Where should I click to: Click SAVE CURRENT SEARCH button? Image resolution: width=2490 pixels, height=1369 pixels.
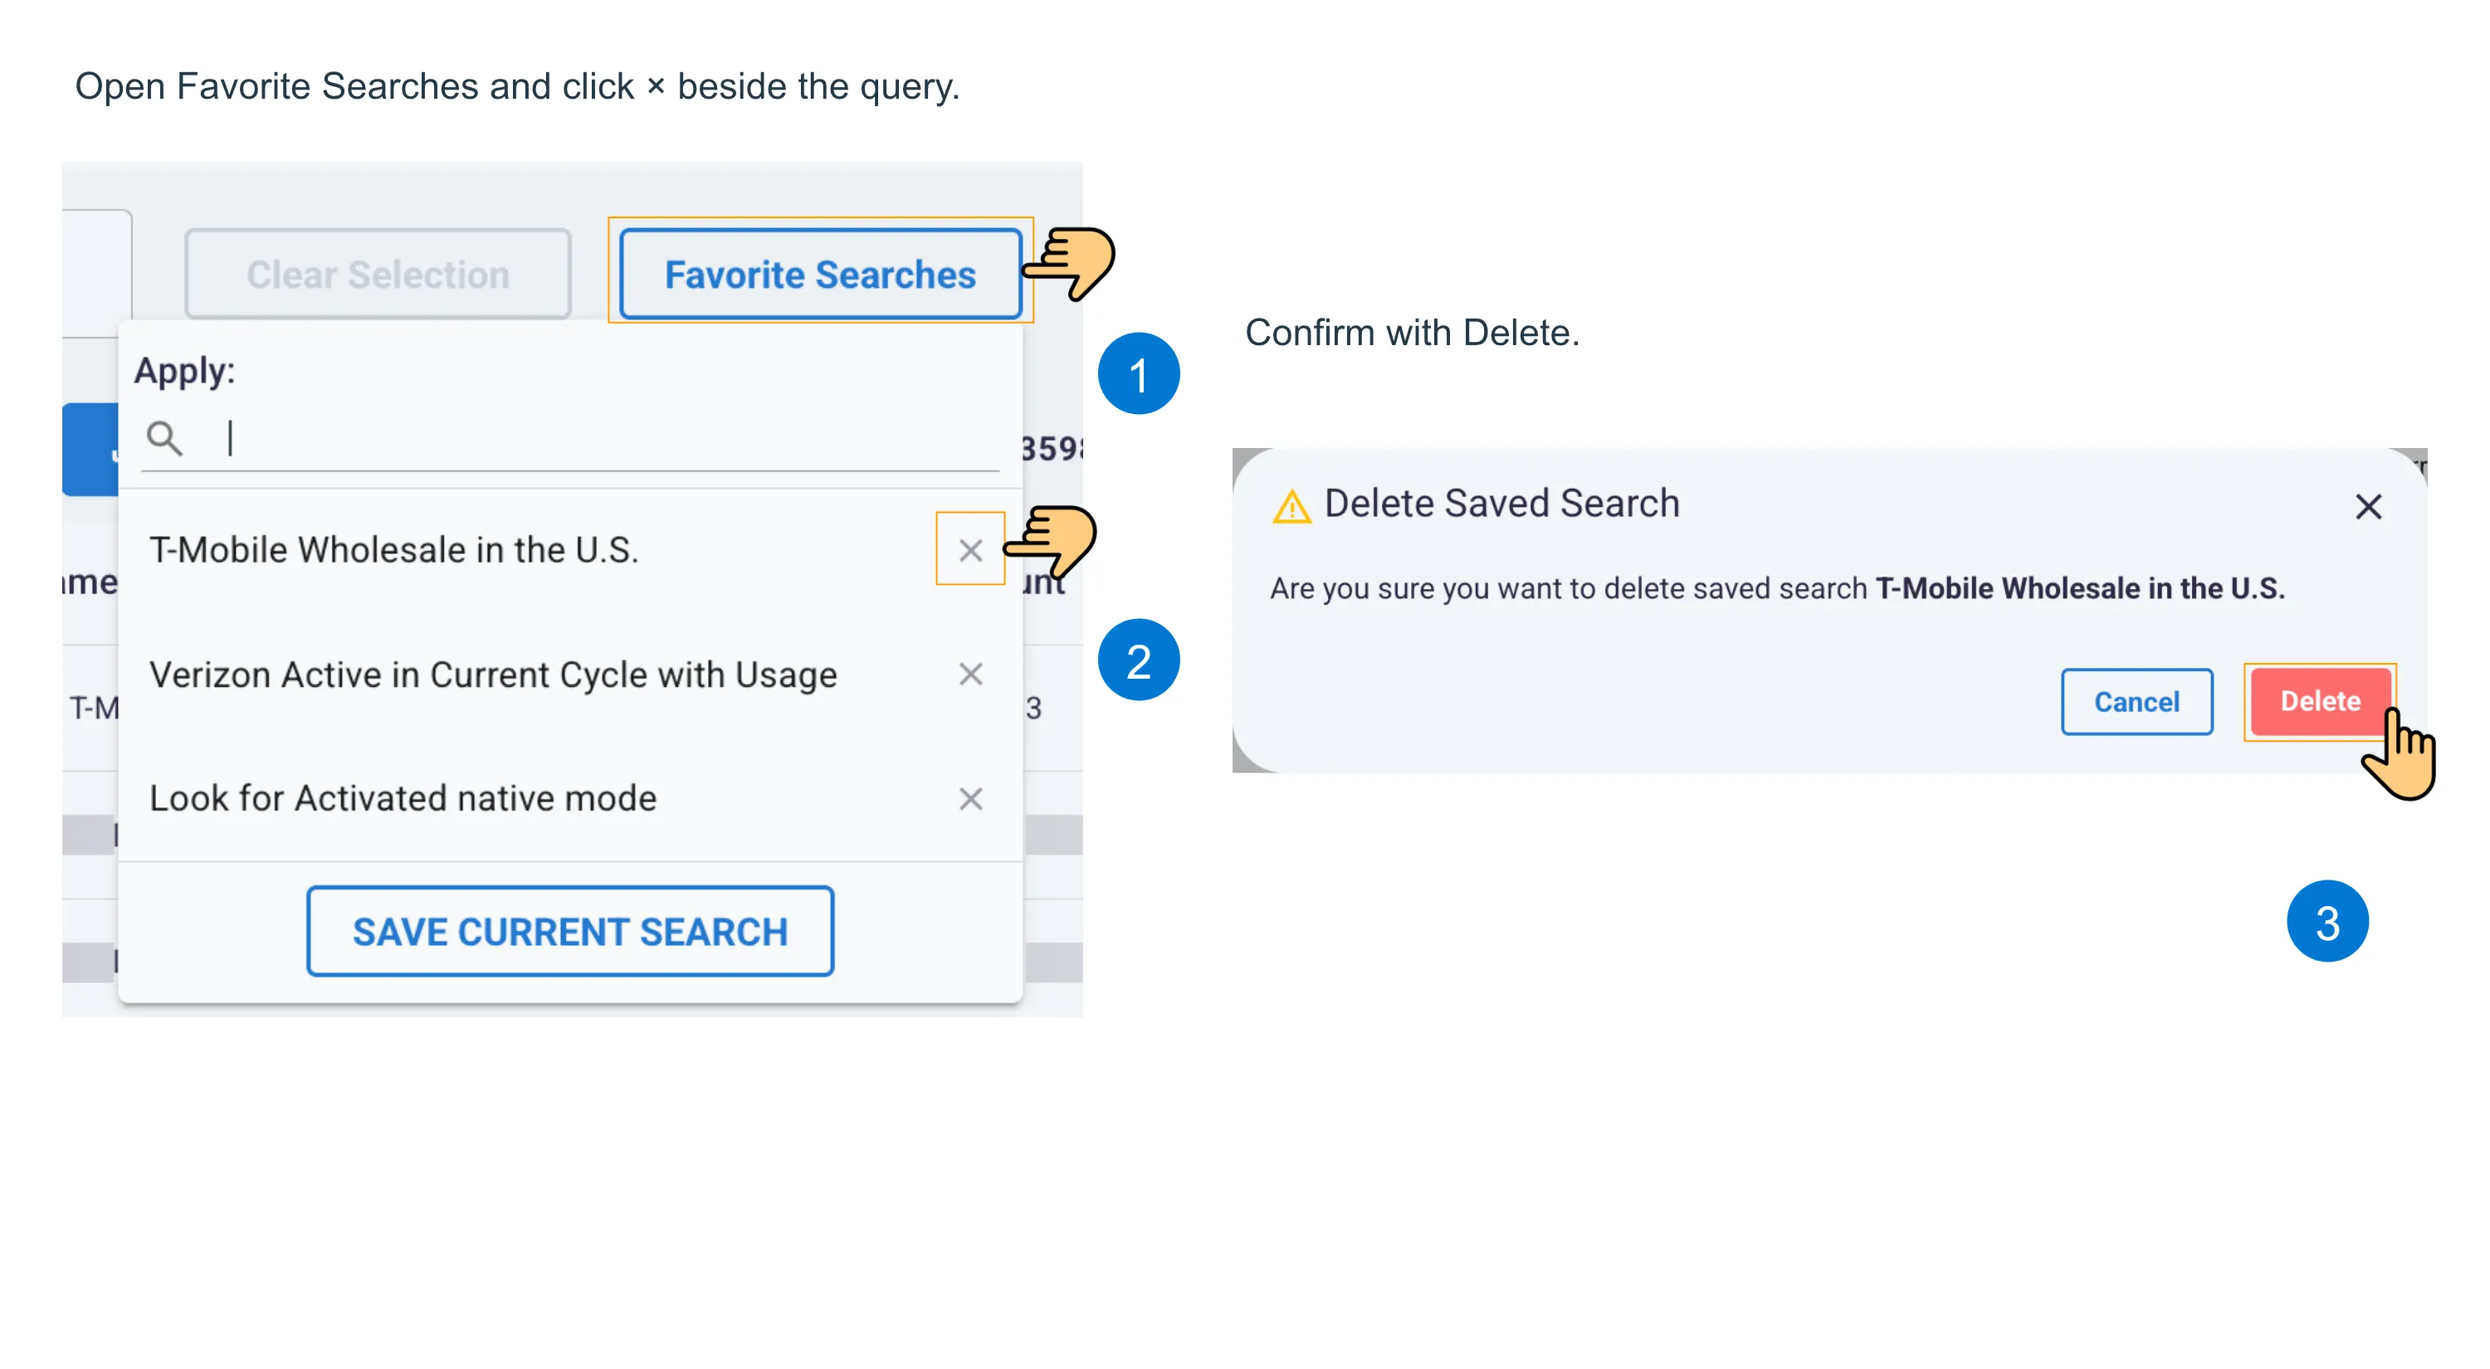(570, 932)
